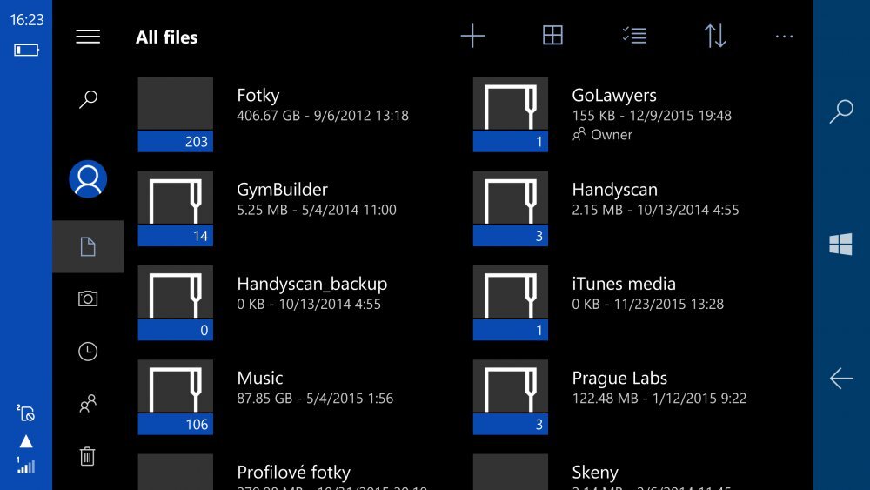Viewport: 870px width, 490px height.
Task: Click the 16:23 clock in status bar
Action: pyautogui.click(x=27, y=20)
